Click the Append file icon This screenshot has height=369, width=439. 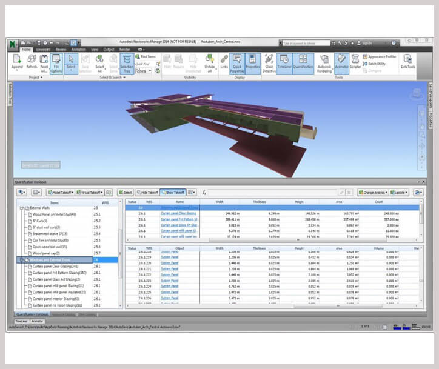click(x=17, y=62)
